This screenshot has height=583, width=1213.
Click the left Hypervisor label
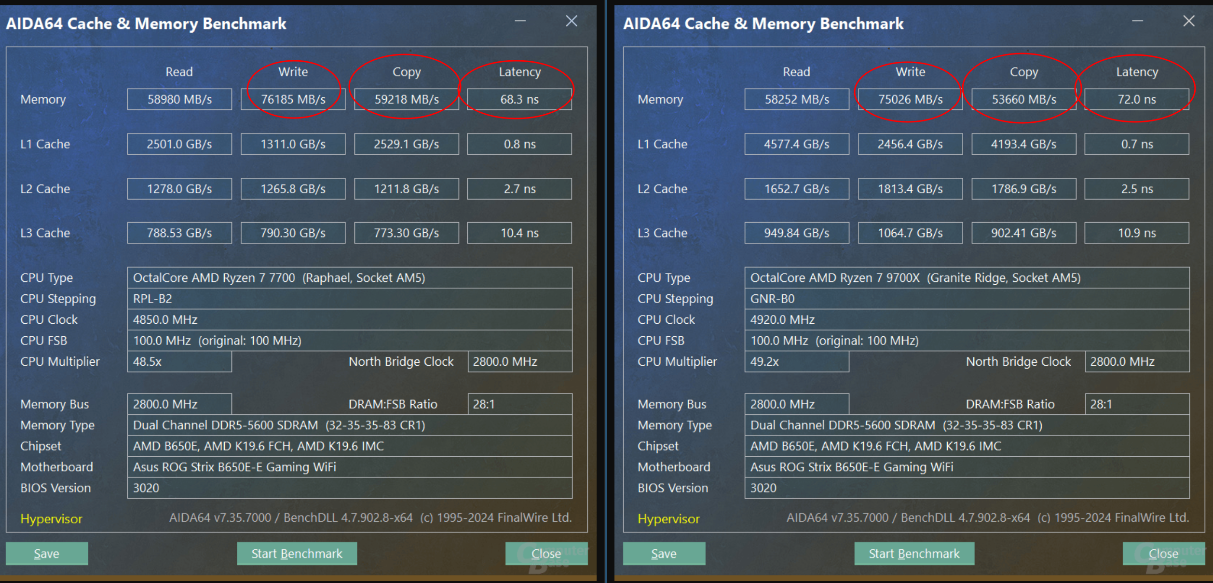click(x=51, y=519)
